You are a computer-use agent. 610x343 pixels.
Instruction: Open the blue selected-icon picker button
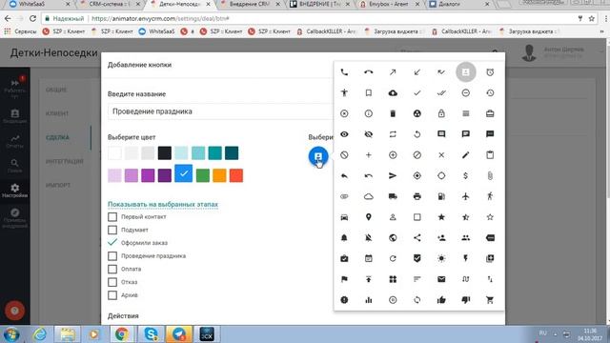(x=318, y=156)
